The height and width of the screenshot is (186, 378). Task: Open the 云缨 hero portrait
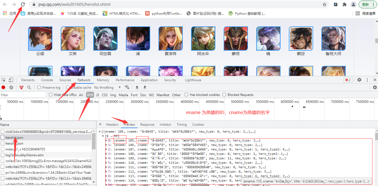point(40,38)
